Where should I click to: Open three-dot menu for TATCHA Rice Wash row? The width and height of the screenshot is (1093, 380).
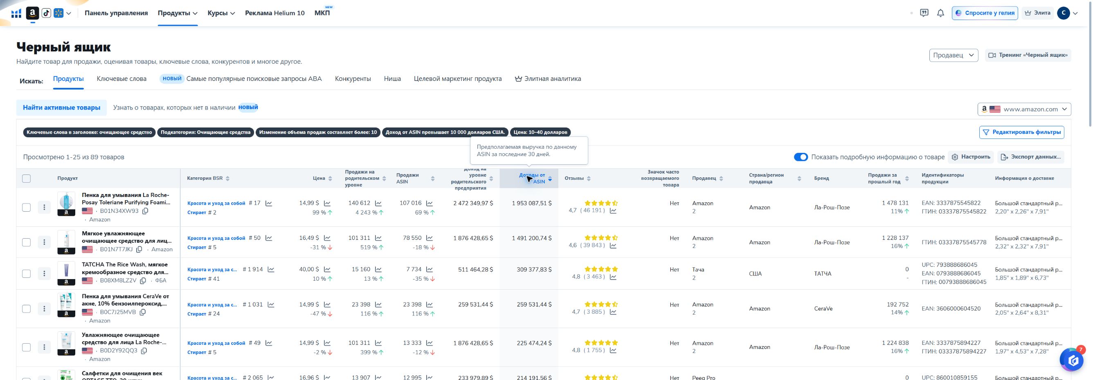(44, 274)
